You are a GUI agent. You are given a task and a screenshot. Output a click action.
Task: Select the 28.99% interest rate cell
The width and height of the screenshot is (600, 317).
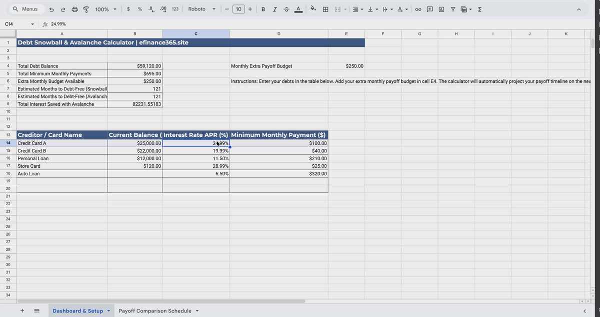196,166
